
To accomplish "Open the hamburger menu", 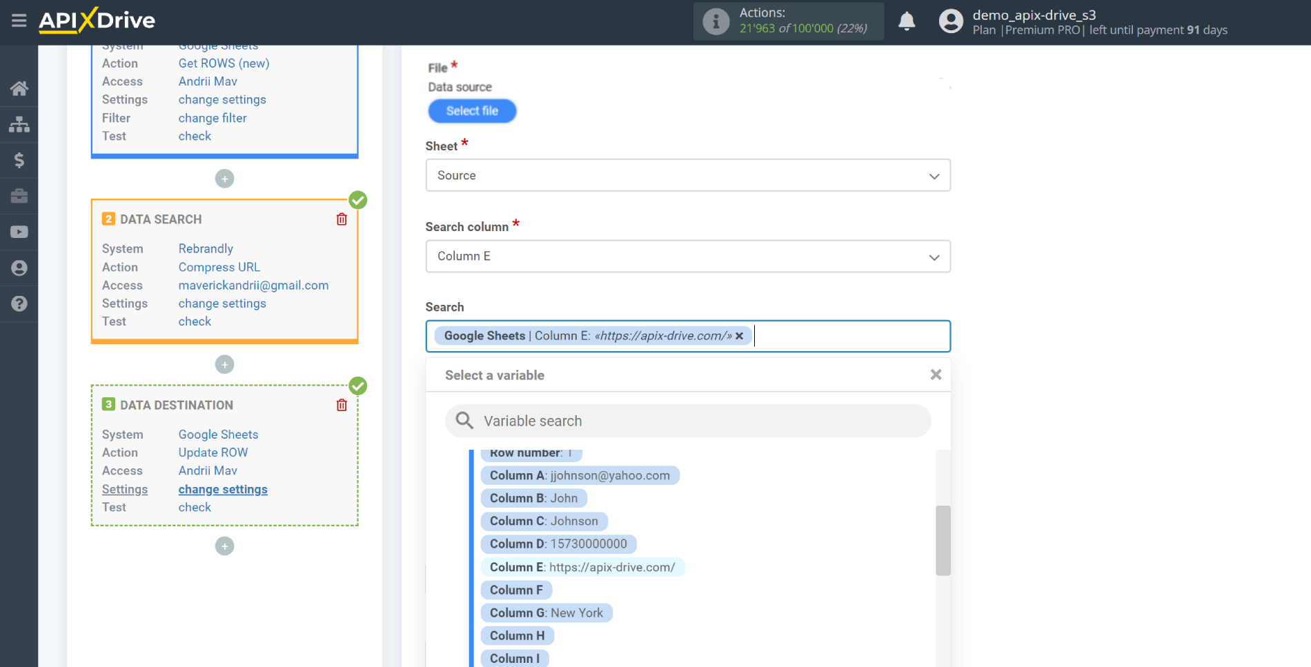I will (x=19, y=21).
